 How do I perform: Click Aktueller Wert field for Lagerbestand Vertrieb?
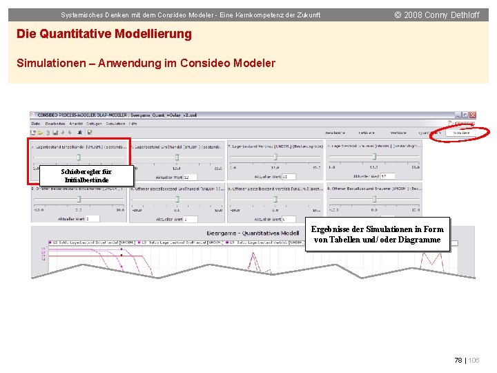point(289,177)
